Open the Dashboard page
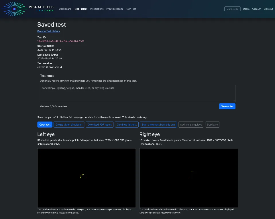The width and height of the screenshot is (275, 219). point(65,9)
